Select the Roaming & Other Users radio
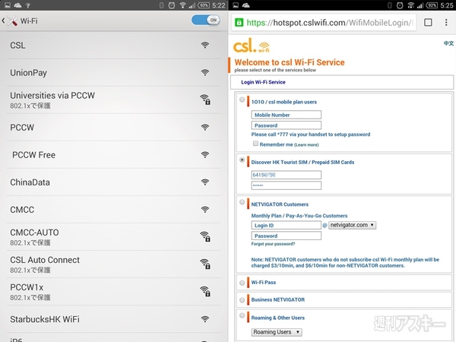456x342 pixels. 242,315
